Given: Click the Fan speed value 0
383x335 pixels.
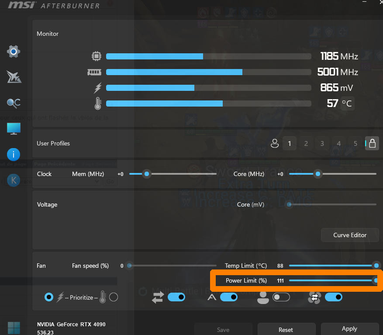Looking at the screenshot, I should click(x=122, y=266).
